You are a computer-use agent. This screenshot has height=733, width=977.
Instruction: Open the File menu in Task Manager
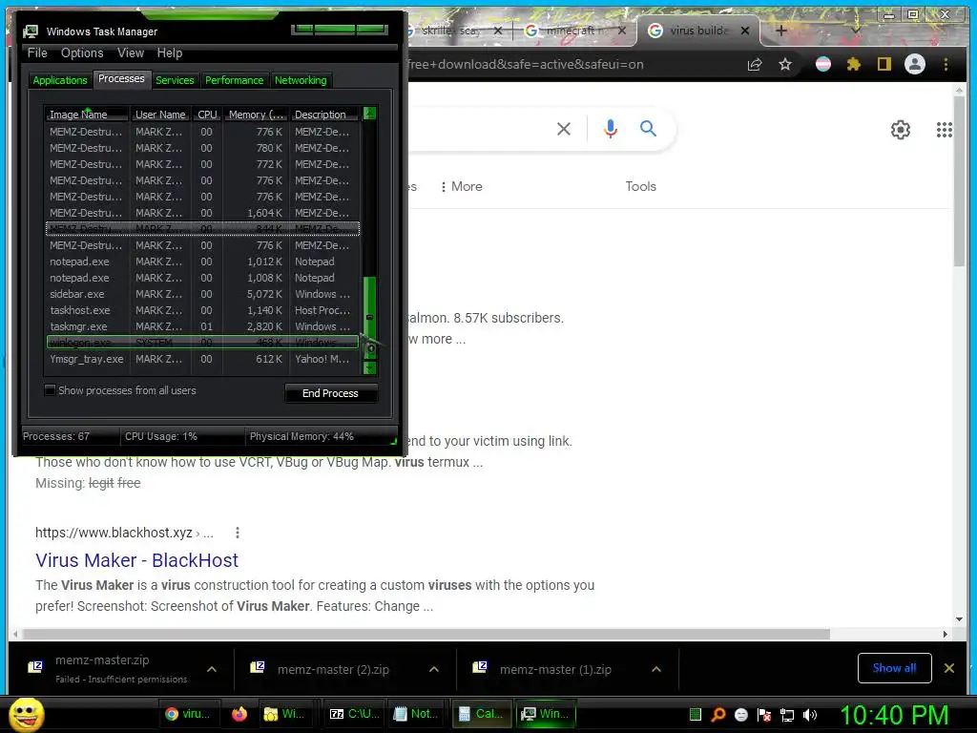click(37, 53)
